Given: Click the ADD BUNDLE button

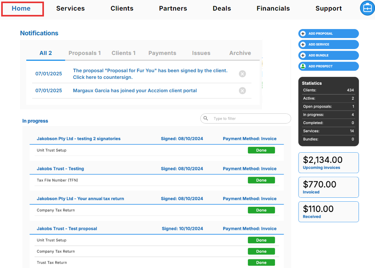Looking at the screenshot, I should tap(329, 55).
